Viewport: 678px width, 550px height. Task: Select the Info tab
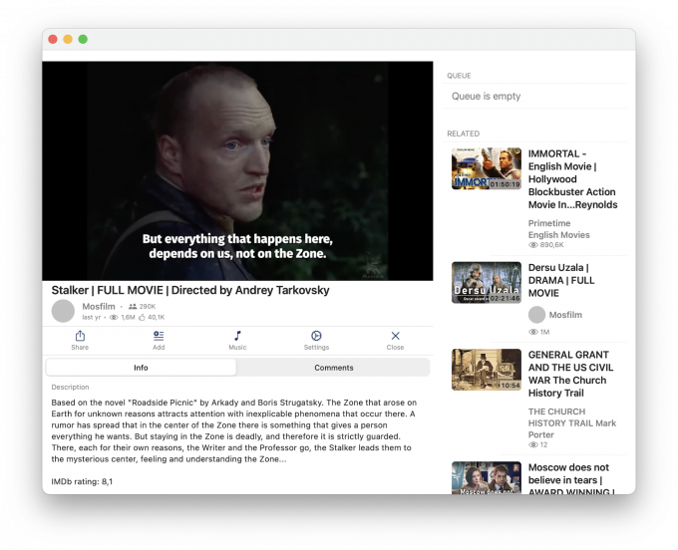pos(141,368)
